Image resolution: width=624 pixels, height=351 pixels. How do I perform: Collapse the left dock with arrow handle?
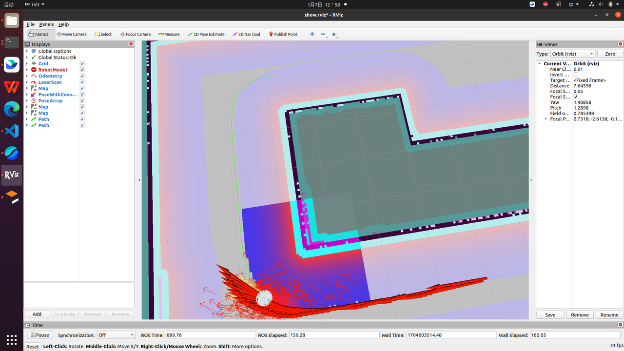click(139, 180)
